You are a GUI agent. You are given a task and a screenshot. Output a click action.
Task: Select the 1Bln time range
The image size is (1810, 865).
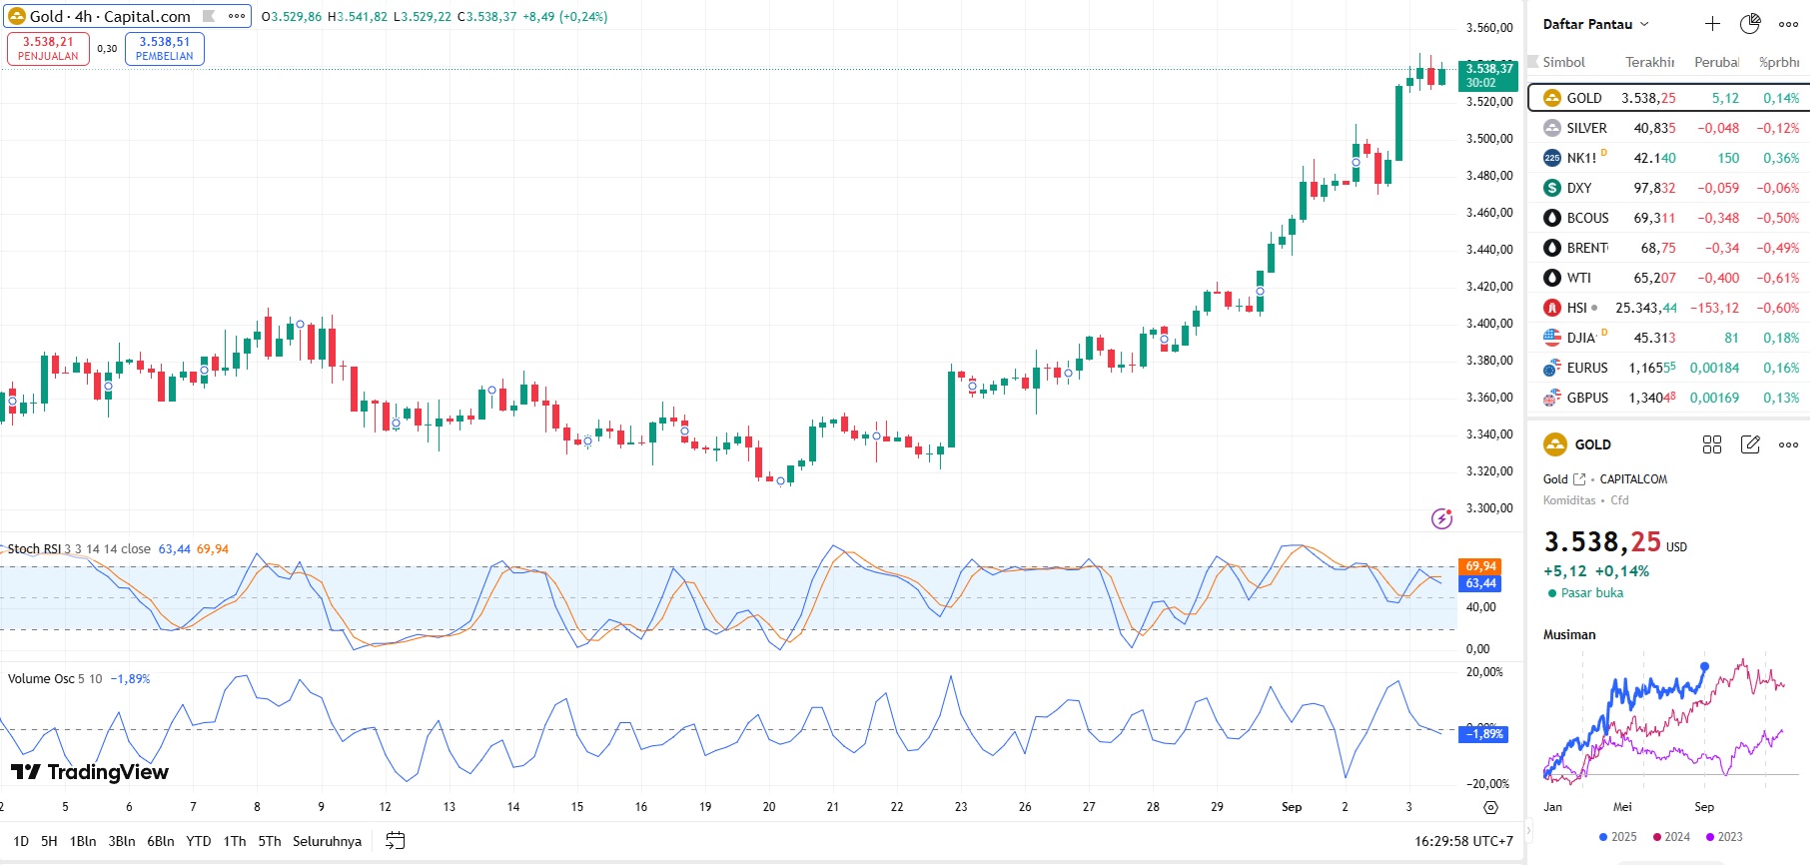click(x=83, y=841)
